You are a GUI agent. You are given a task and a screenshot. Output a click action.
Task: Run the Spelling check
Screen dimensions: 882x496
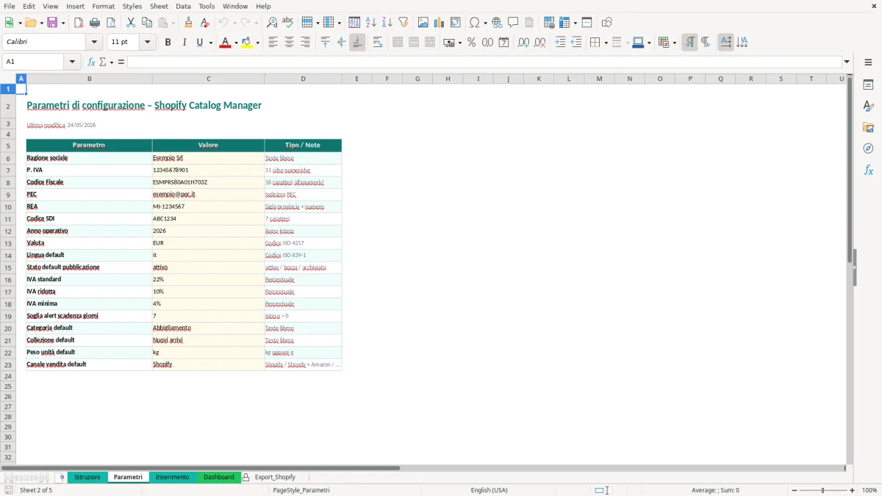click(288, 23)
